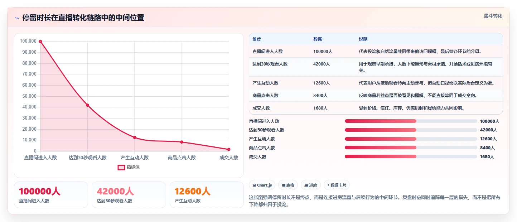Click the x-axis label 成交人数
The image size is (517, 222).
coord(229,158)
